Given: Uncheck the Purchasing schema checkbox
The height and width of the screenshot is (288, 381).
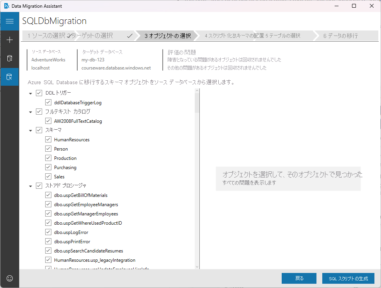Looking at the screenshot, I should click(48, 167).
